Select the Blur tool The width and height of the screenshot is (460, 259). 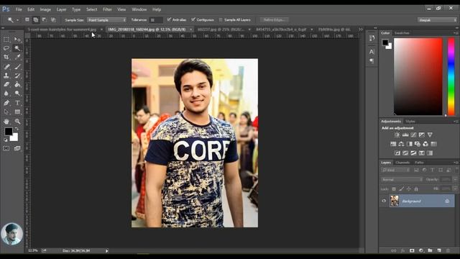click(6, 94)
